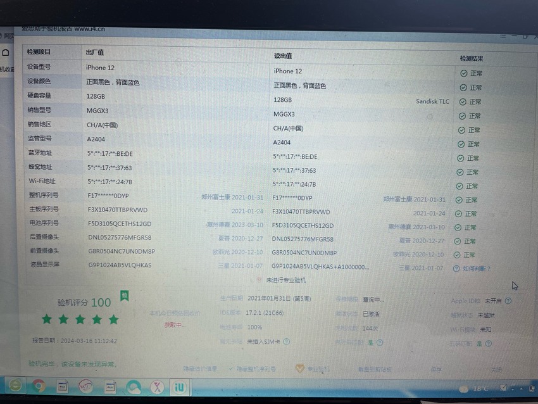Click the 关闭 button at the bottom
The image size is (538, 404).
(496, 370)
